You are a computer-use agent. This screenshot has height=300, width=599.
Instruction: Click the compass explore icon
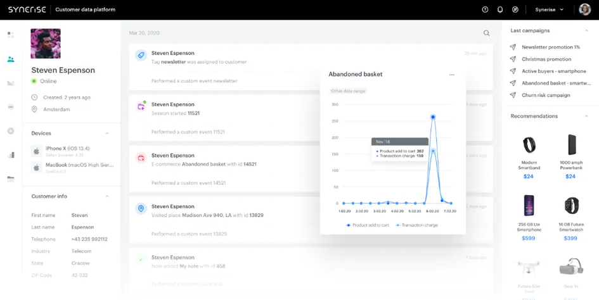(x=515, y=9)
